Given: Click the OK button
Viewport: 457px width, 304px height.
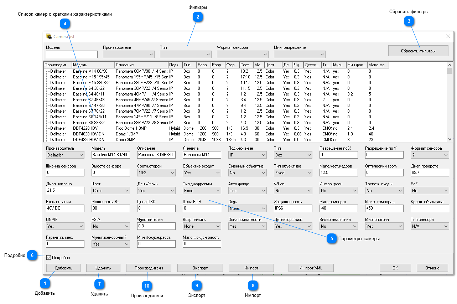Looking at the screenshot, I should [395, 268].
